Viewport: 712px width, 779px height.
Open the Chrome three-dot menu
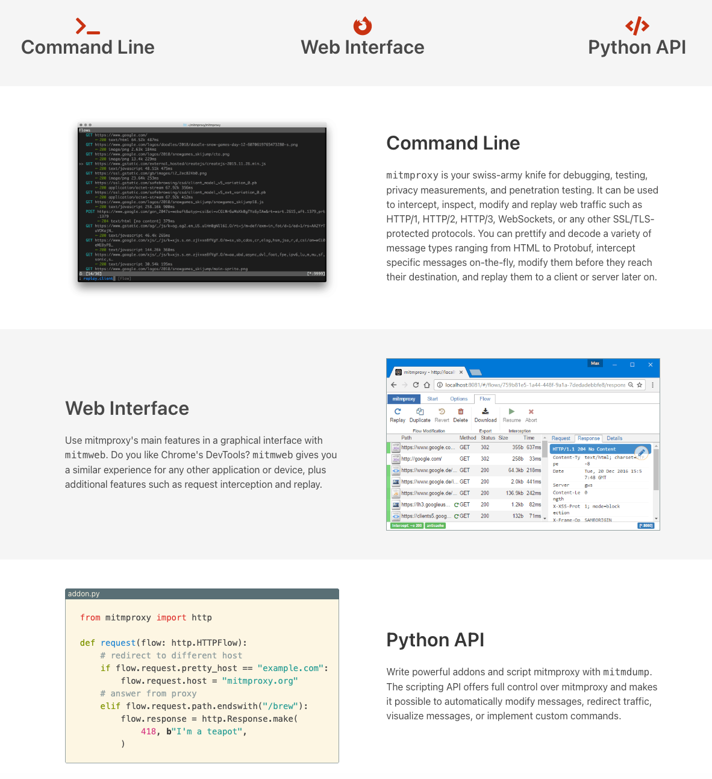[652, 385]
